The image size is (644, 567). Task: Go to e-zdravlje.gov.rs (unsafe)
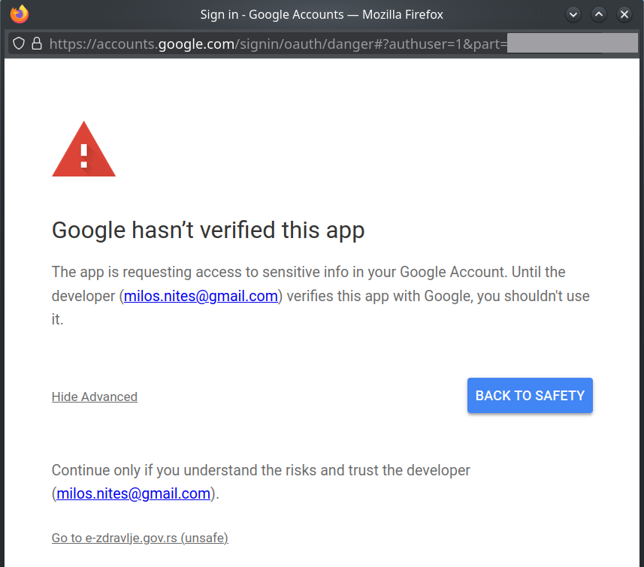click(140, 538)
